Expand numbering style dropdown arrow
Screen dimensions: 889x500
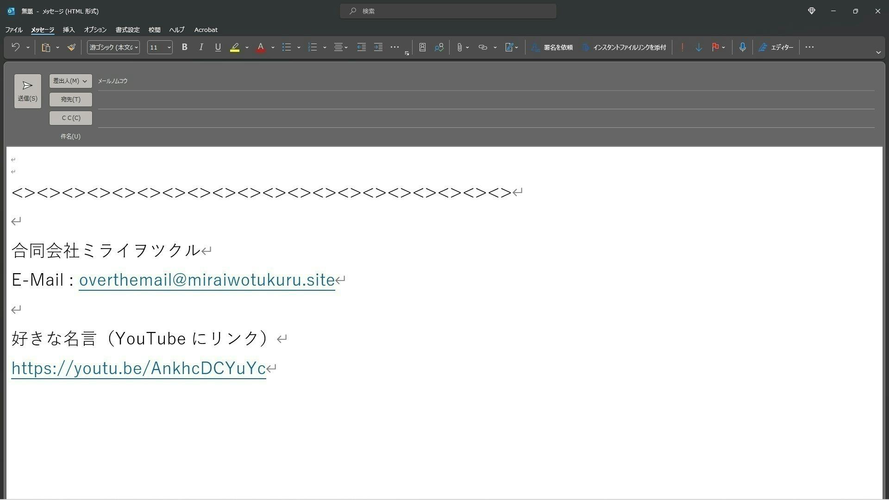(x=325, y=47)
